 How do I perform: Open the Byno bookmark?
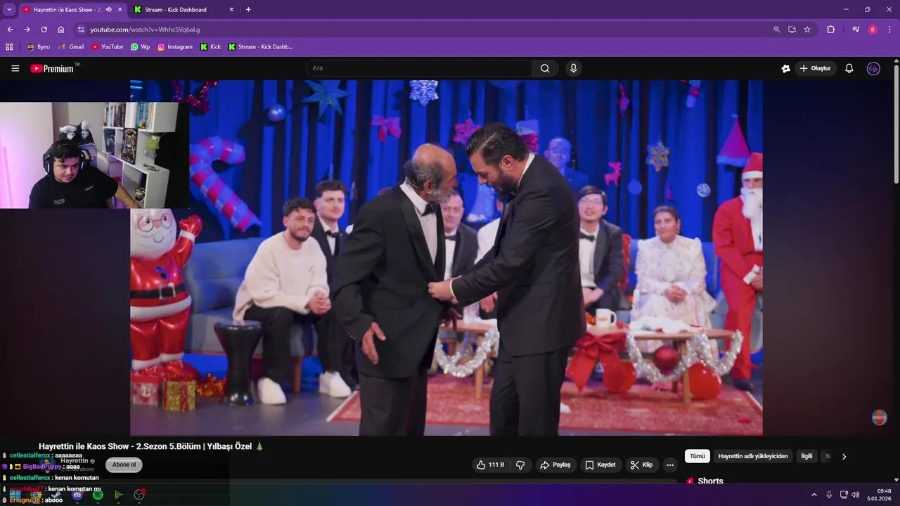pyautogui.click(x=39, y=47)
